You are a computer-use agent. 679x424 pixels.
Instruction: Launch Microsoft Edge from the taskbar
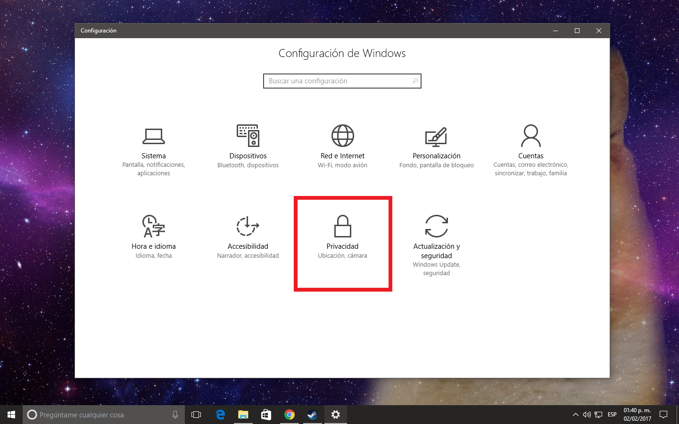[x=220, y=415]
